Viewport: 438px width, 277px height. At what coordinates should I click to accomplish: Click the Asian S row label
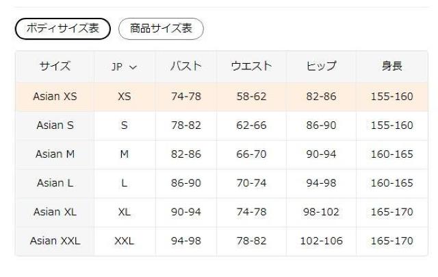55,125
